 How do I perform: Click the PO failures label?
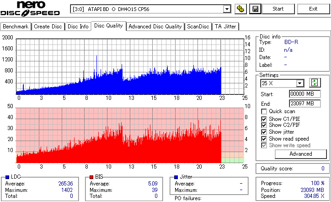coord(188,198)
